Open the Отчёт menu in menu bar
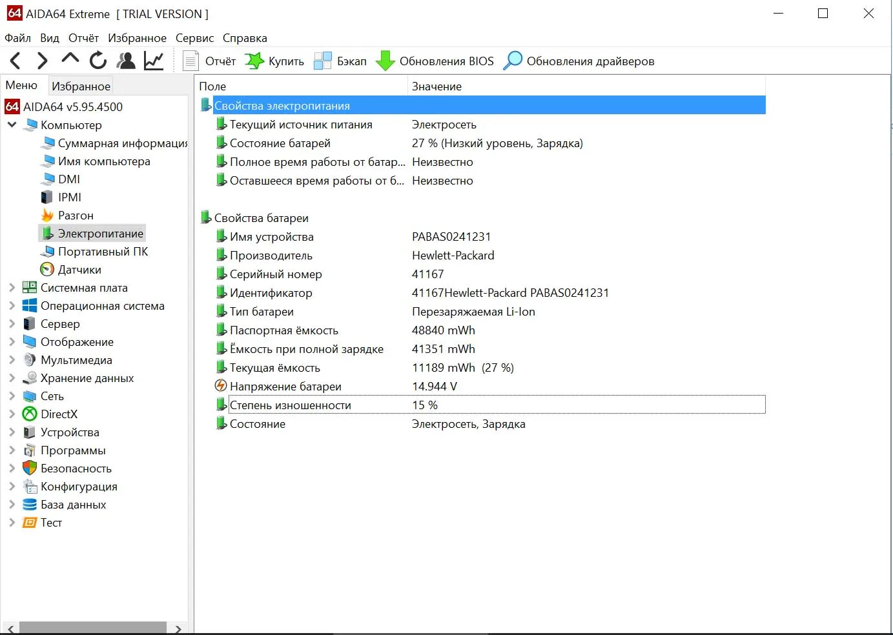Screen dimensions: 893x635 click(x=84, y=38)
